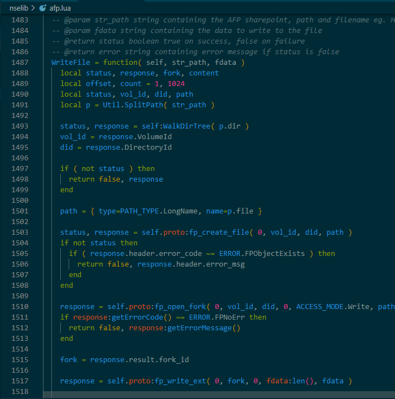Viewport: 395px width, 399px height.
Task: Click the '@return status boolean' comment line
Action: (x=178, y=41)
